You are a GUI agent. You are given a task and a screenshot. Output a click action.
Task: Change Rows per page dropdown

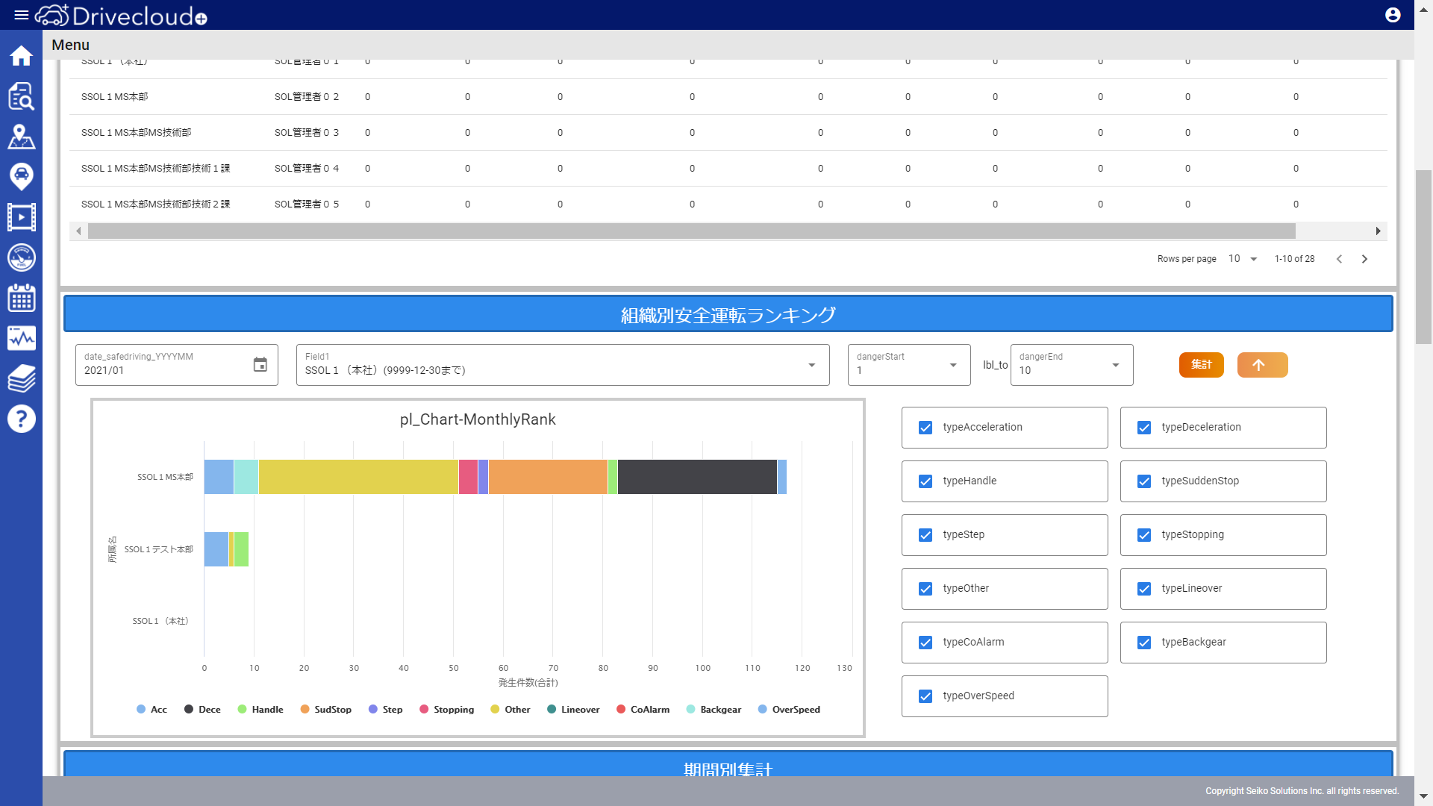point(1243,259)
